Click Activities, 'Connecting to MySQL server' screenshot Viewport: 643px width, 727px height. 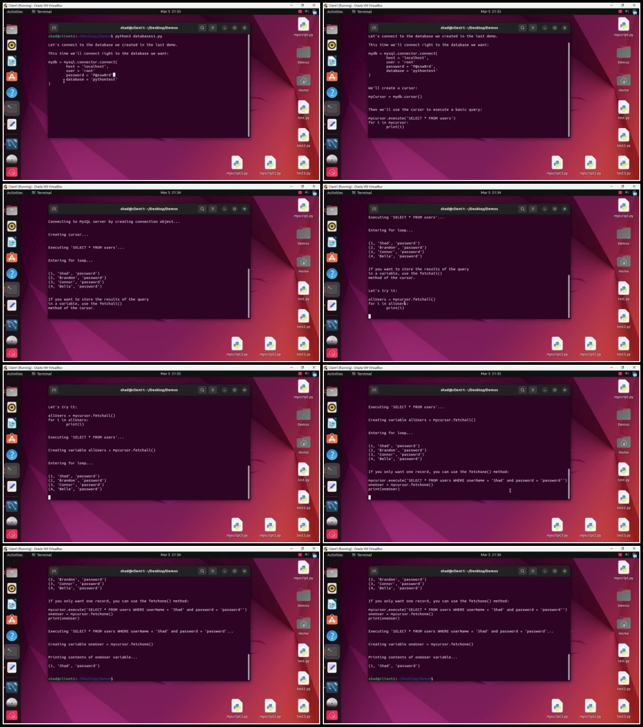[x=15, y=193]
